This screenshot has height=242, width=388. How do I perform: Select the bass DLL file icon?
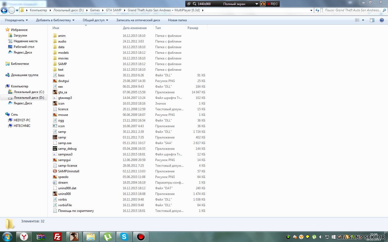click(x=55, y=75)
